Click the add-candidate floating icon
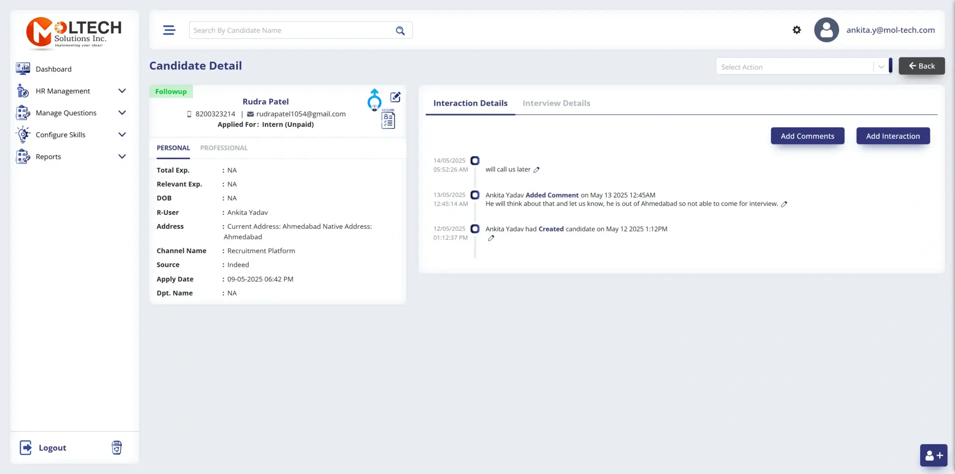 pyautogui.click(x=933, y=455)
